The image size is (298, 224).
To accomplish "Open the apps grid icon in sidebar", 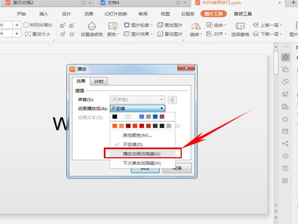I will pyautogui.click(x=285, y=181).
